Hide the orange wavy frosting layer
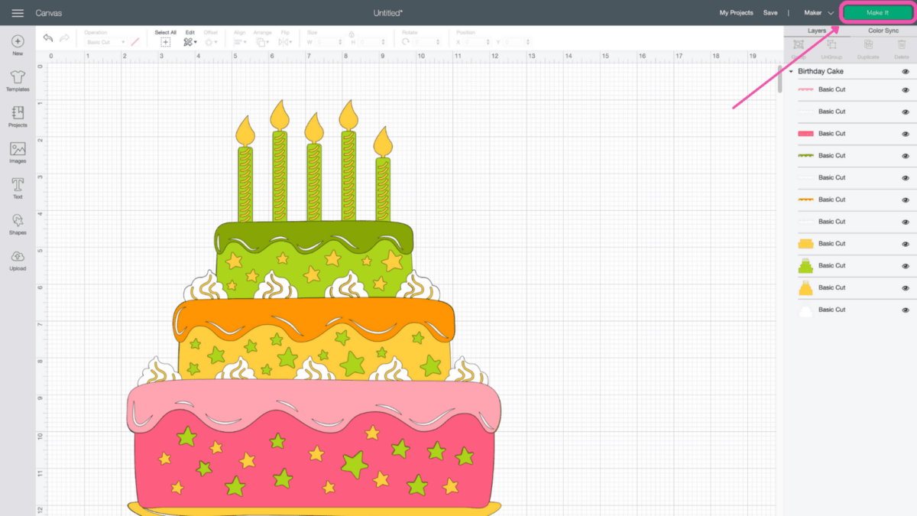This screenshot has width=917, height=516. point(906,200)
